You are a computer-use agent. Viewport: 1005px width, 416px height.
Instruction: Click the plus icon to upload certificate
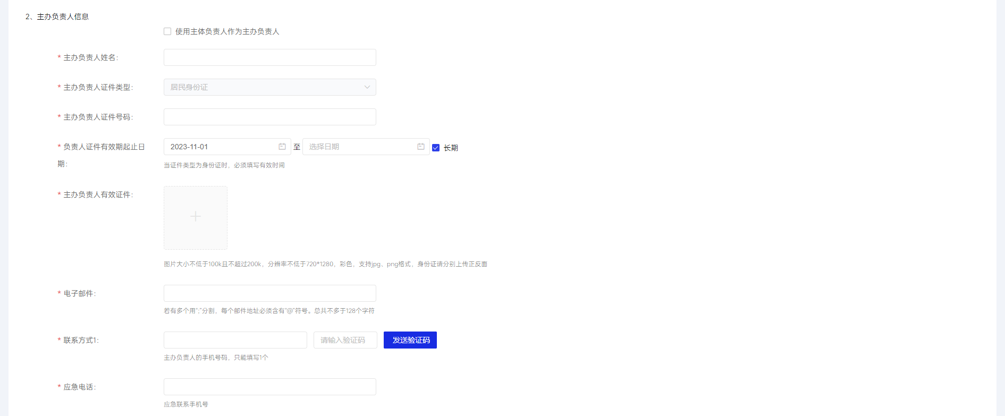pyautogui.click(x=196, y=216)
